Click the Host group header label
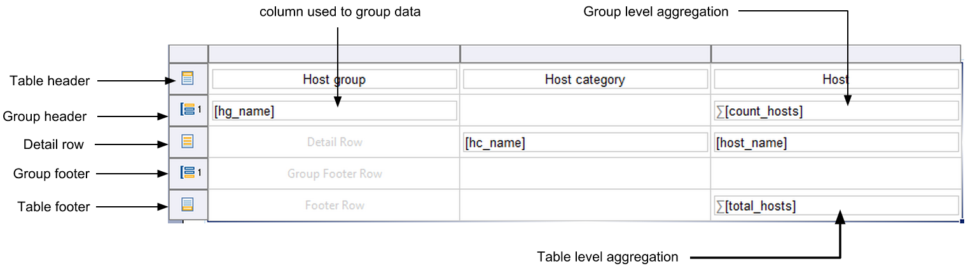Screen dimensions: 968x266 (334, 80)
